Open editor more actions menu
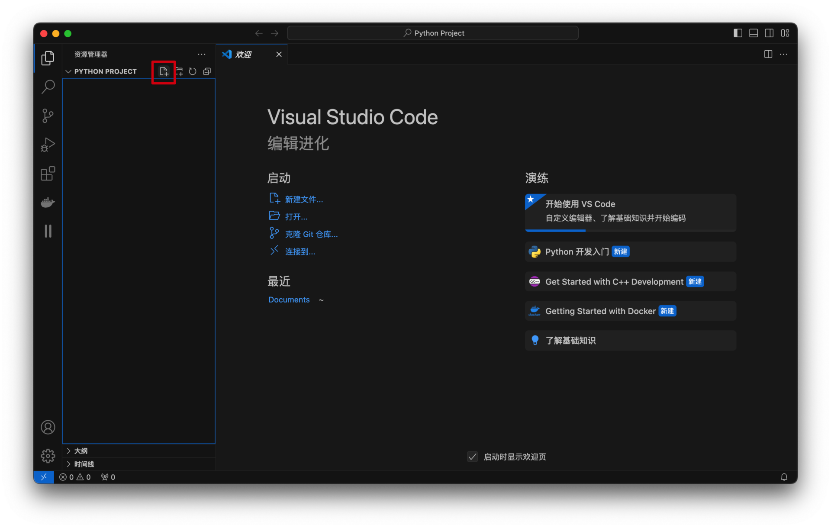Screen dimensions: 831x528 (784, 54)
